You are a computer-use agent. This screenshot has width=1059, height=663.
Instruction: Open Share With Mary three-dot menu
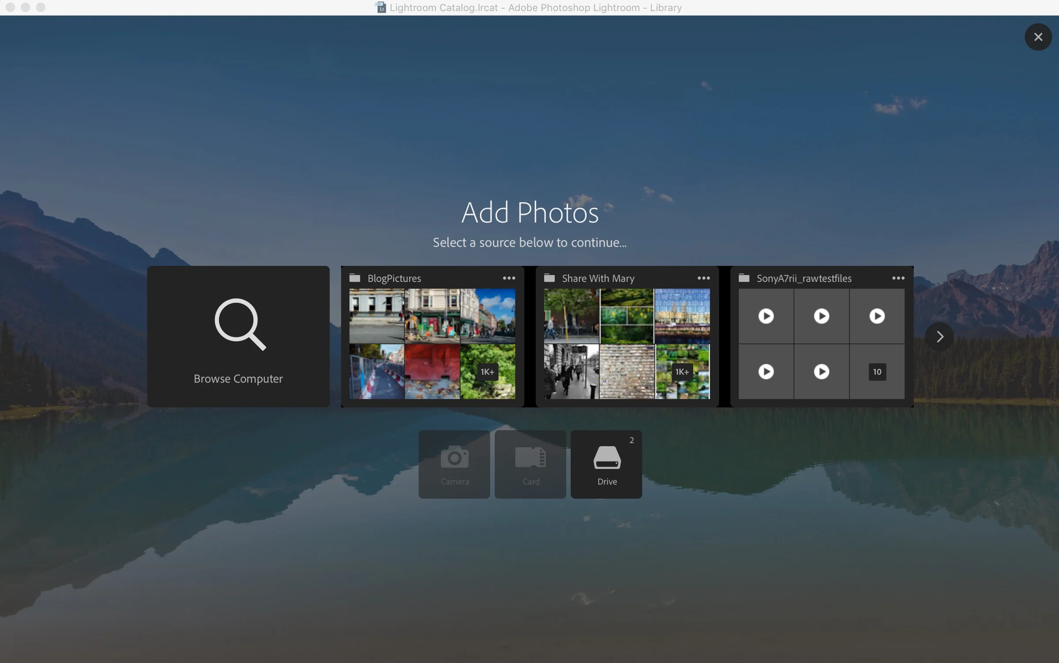point(703,278)
